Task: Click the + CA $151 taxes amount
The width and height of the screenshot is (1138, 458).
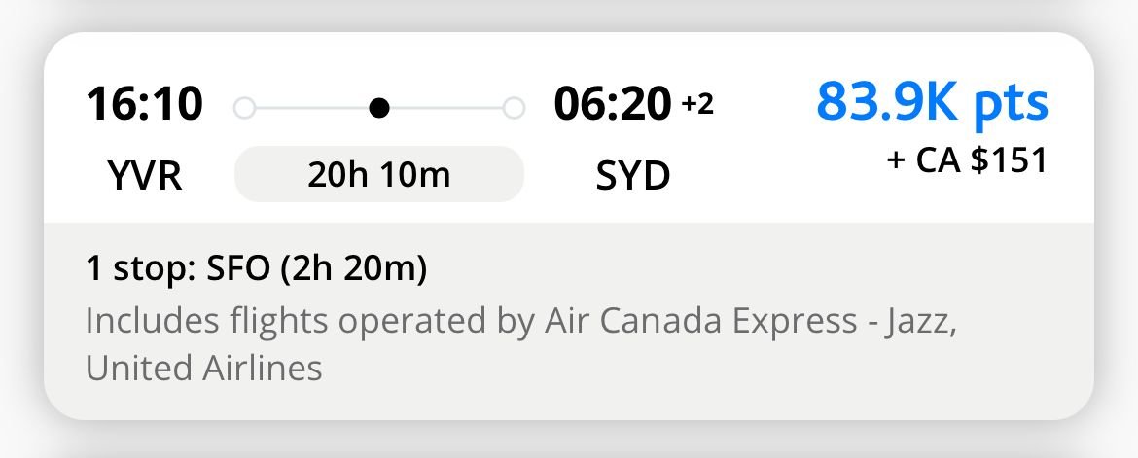Action: click(x=967, y=160)
